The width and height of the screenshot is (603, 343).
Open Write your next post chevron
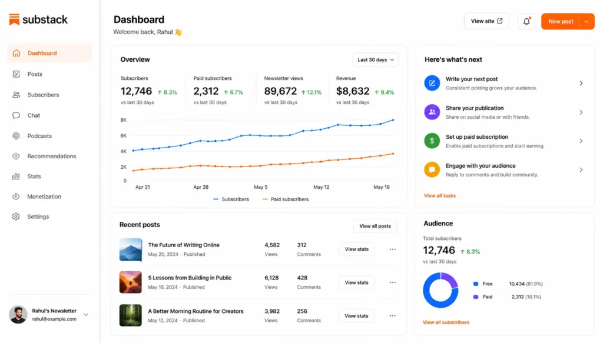[x=581, y=83]
